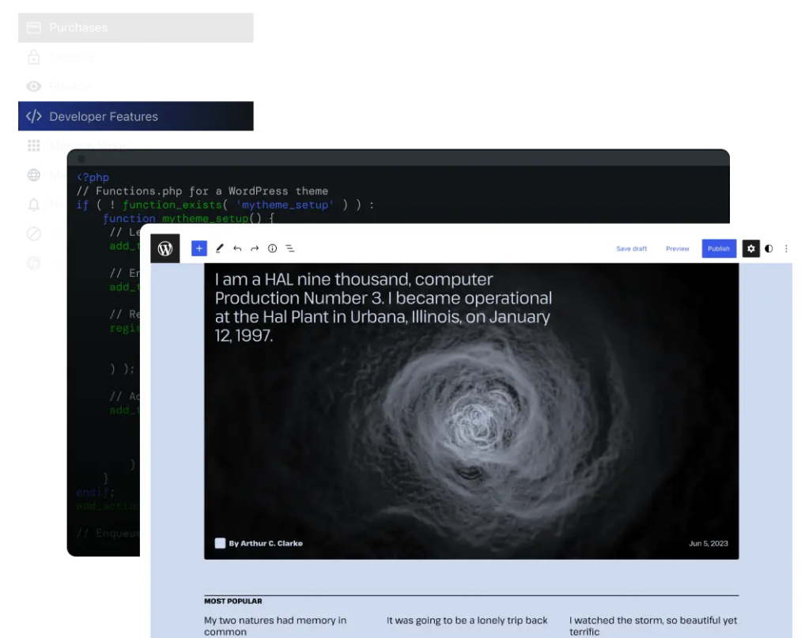The height and width of the screenshot is (638, 809).
Task: Publish the post with the Publish button
Action: pyautogui.click(x=719, y=248)
